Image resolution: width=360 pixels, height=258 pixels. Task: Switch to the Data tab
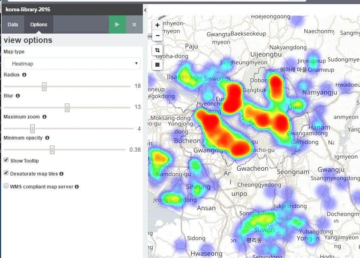pyautogui.click(x=13, y=24)
